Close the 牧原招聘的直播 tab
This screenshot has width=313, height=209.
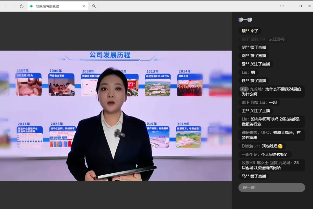84,6
